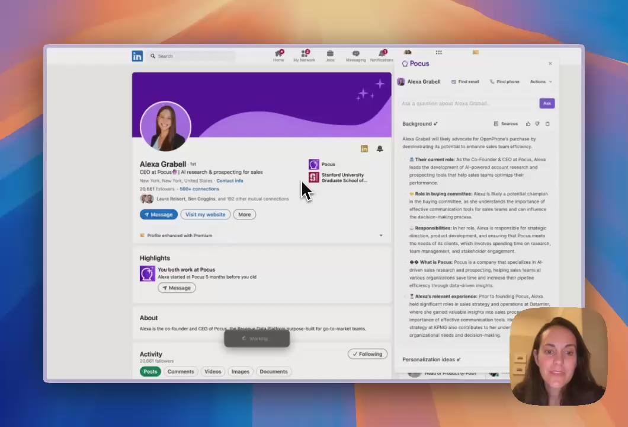Click the Message button under Highlights
The height and width of the screenshot is (427, 628).
[177, 288]
